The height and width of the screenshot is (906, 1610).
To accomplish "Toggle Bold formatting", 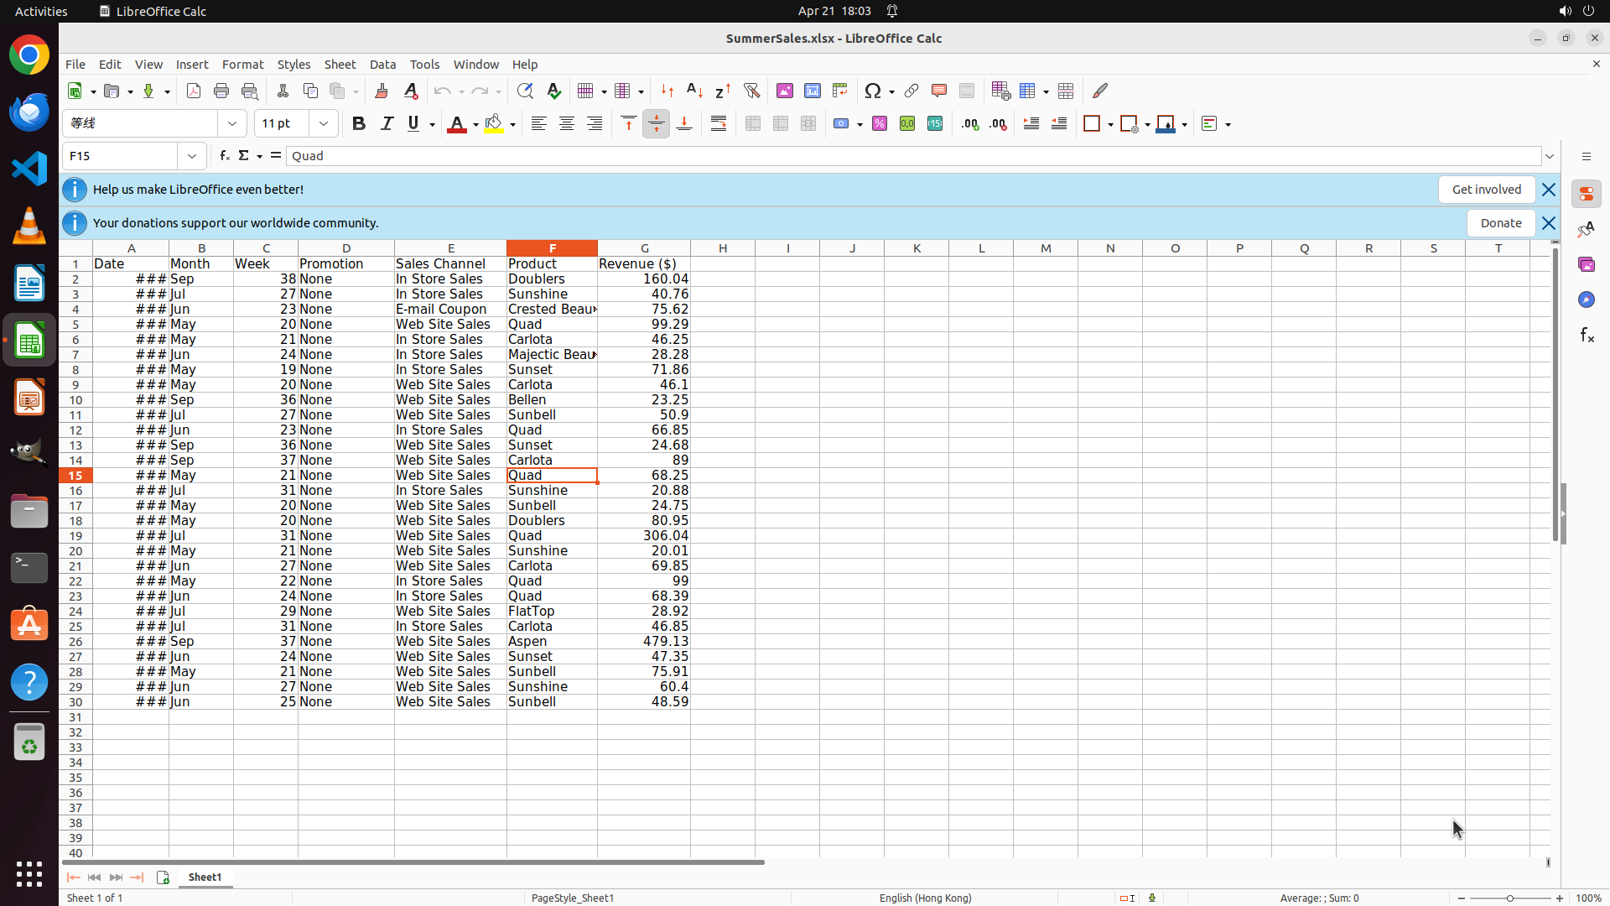I will 359,124.
